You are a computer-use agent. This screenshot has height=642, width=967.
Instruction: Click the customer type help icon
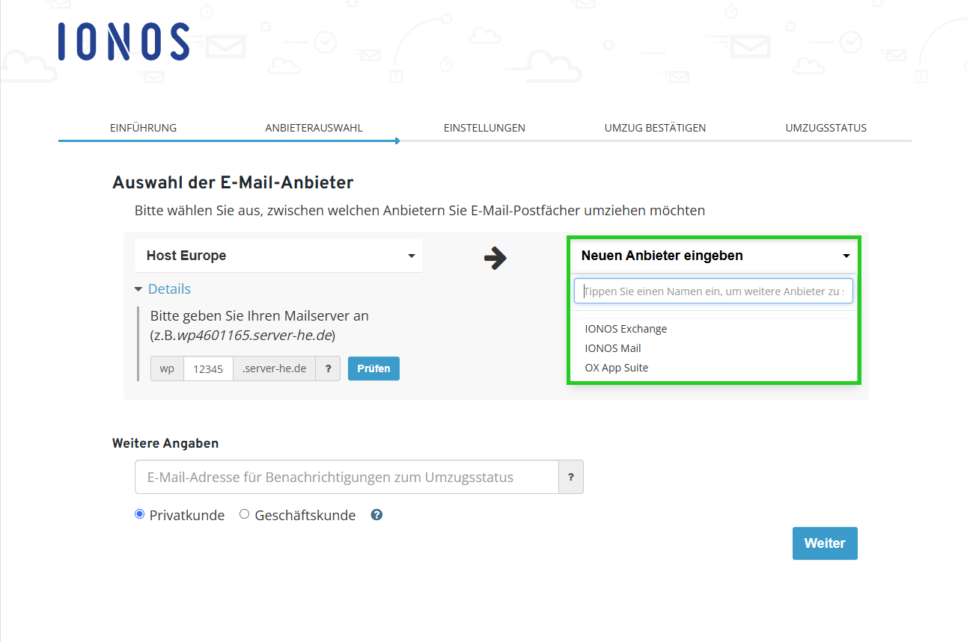[x=376, y=515]
